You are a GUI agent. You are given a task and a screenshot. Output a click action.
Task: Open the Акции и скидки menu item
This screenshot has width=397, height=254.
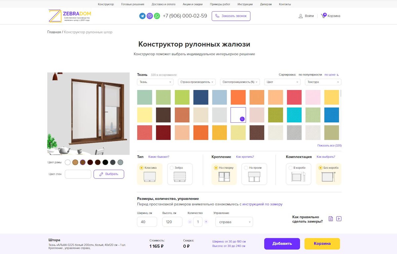pyautogui.click(x=193, y=4)
